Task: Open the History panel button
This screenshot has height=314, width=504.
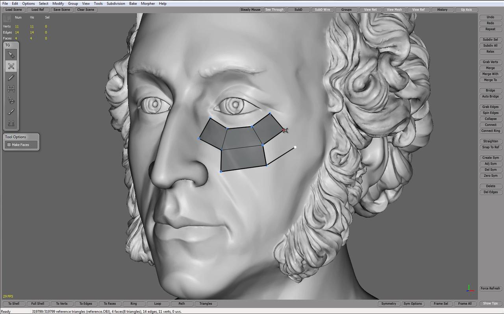Action: coord(442,9)
